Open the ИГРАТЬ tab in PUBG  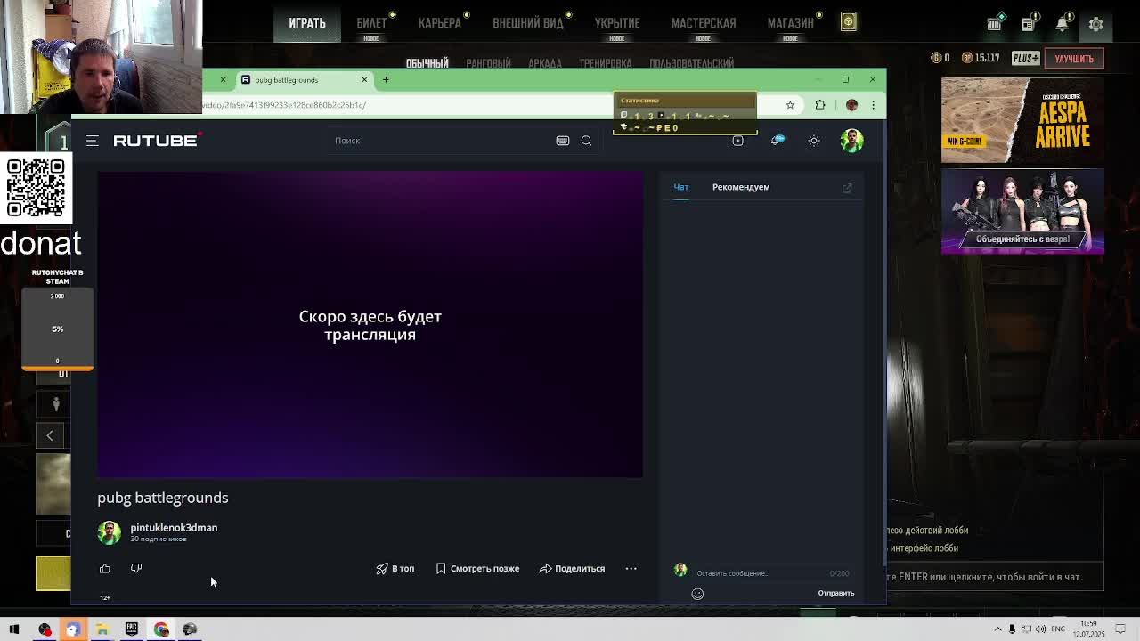[x=307, y=23]
